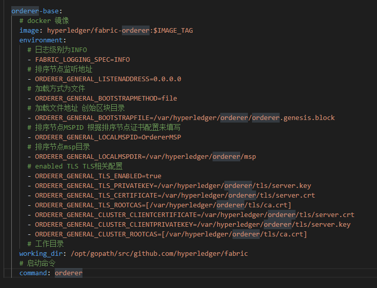
Task: Click the ORDERER_GENERAL_BOOTSTRAPFILE line
Action: [181, 117]
